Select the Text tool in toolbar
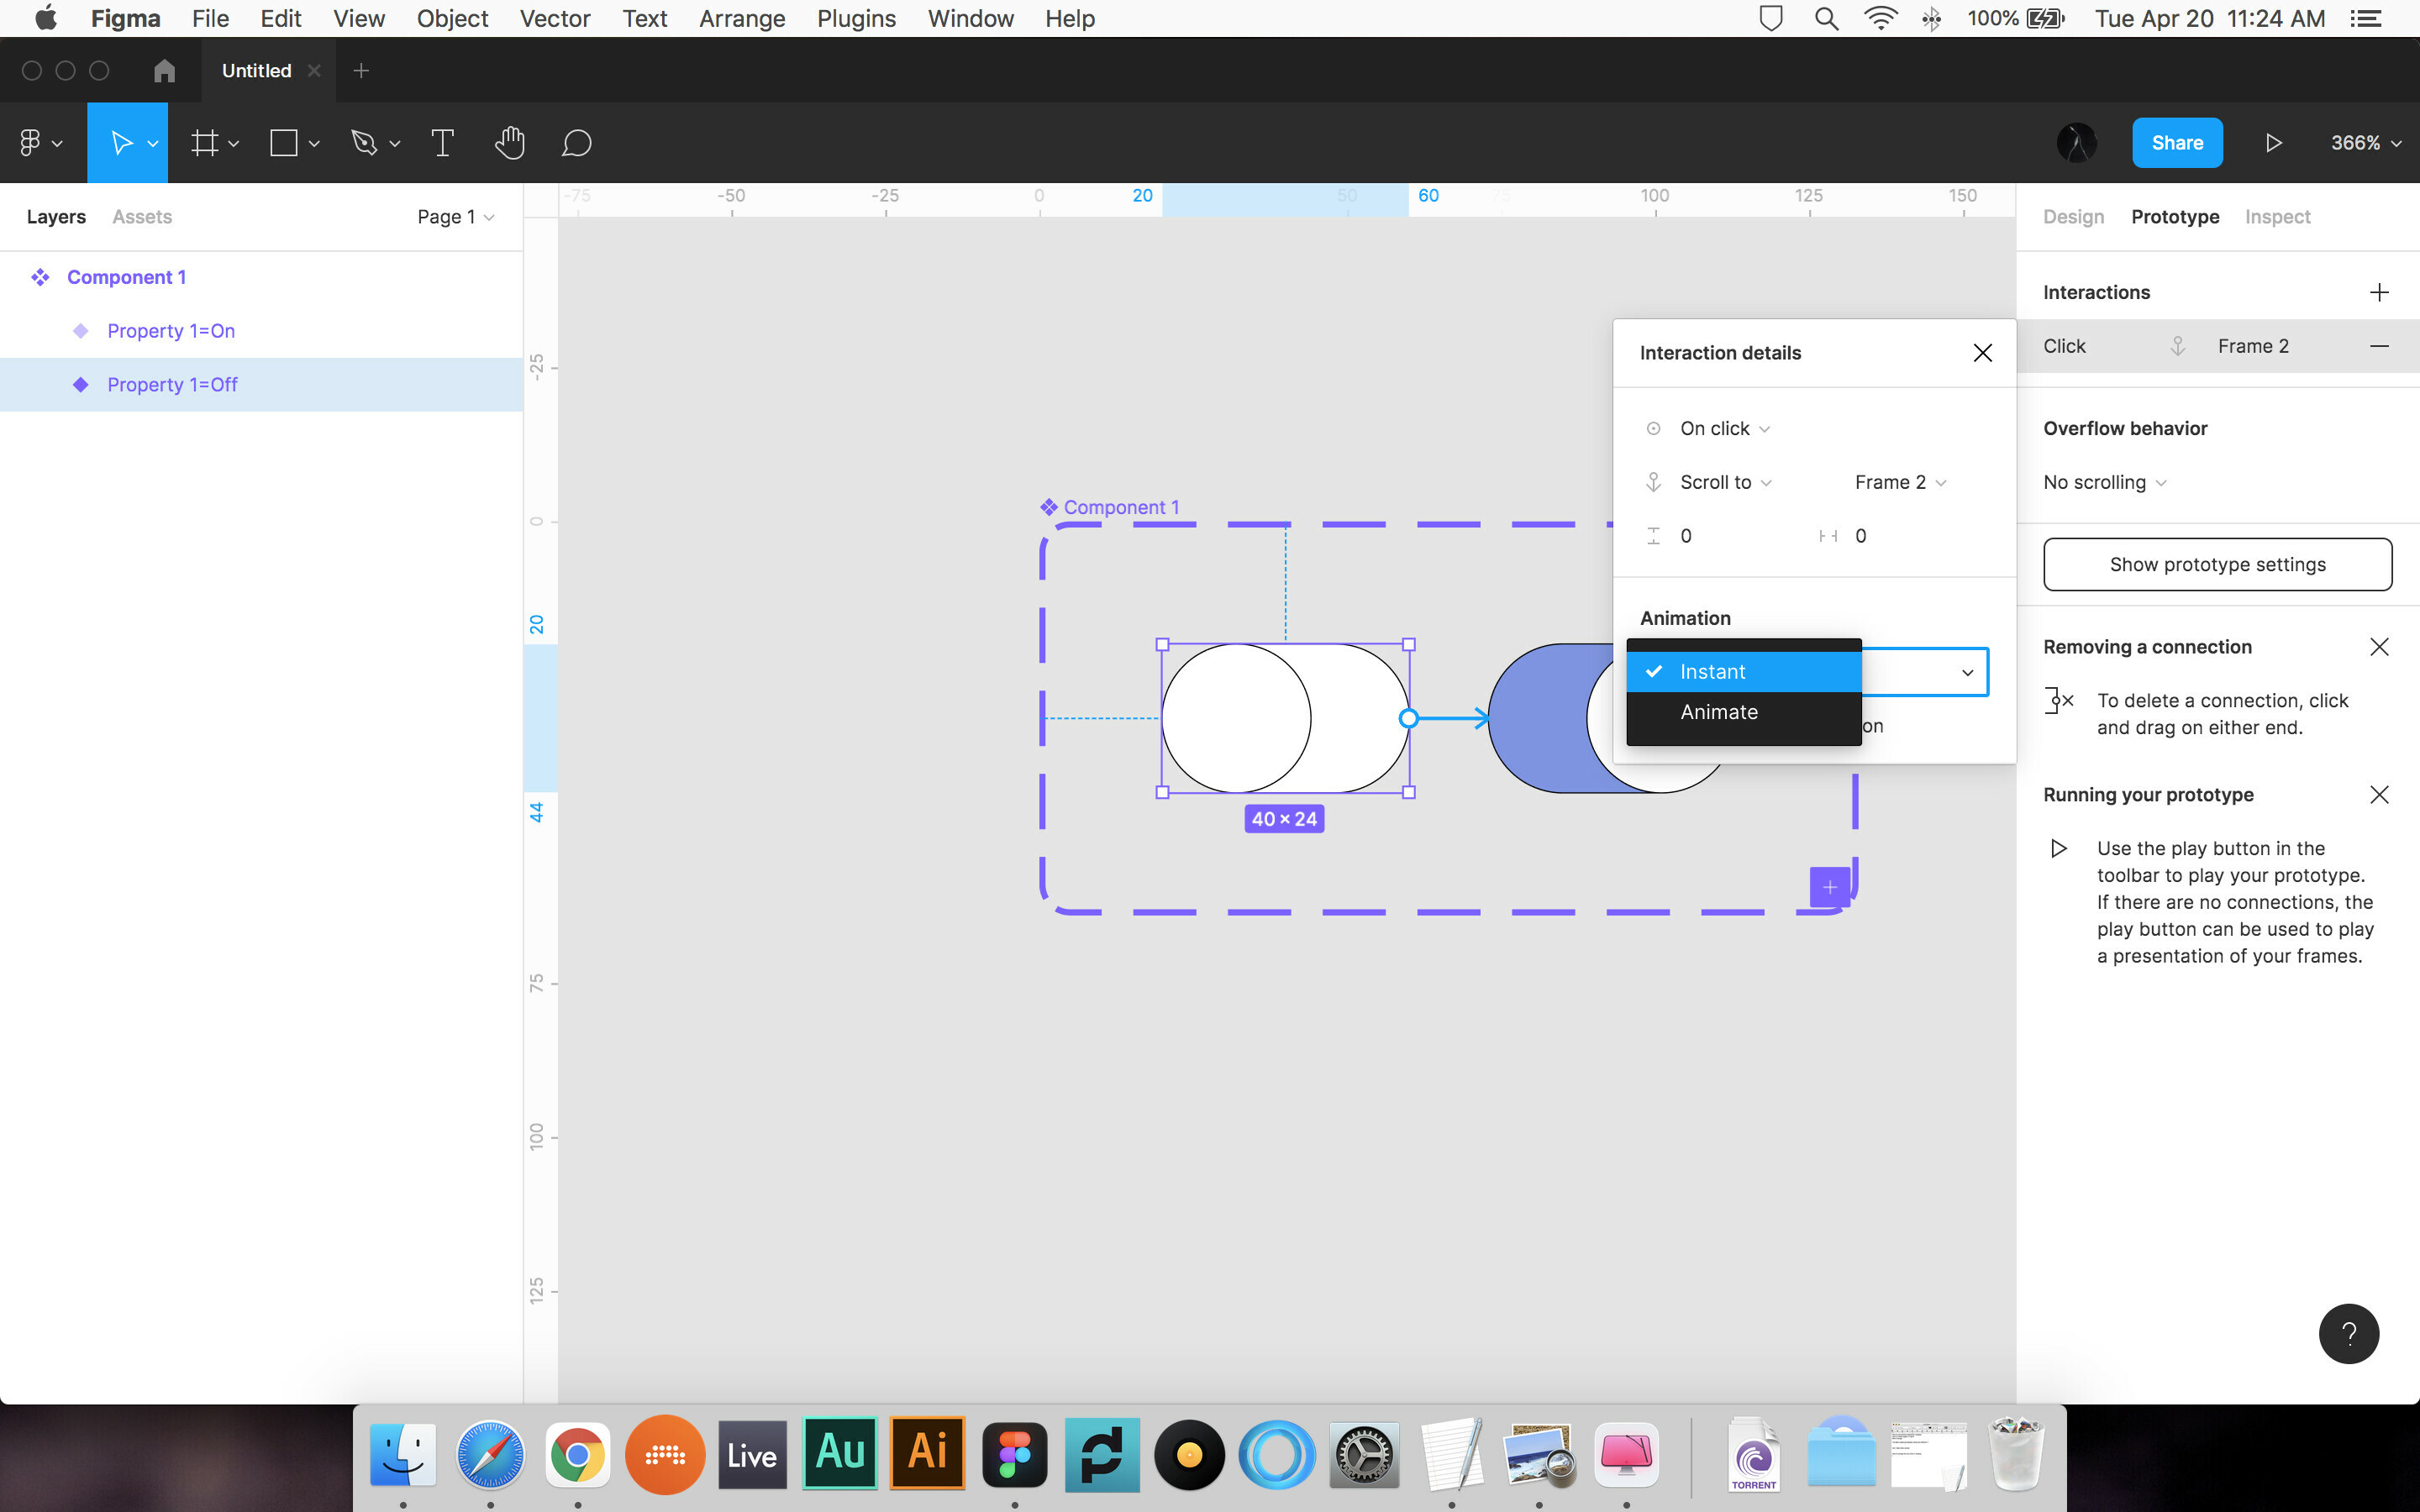2420x1512 pixels. (x=441, y=143)
